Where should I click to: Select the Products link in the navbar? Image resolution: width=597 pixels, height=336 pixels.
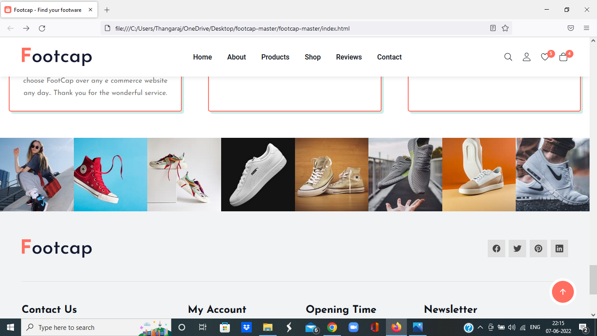tap(275, 57)
